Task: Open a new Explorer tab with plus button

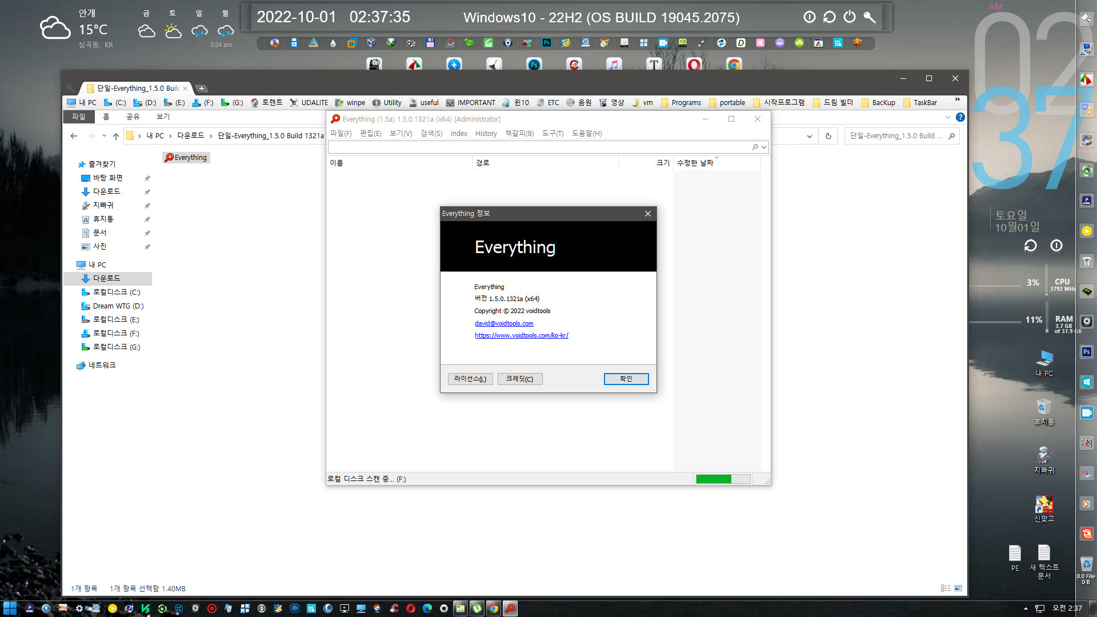Action: pos(202,89)
